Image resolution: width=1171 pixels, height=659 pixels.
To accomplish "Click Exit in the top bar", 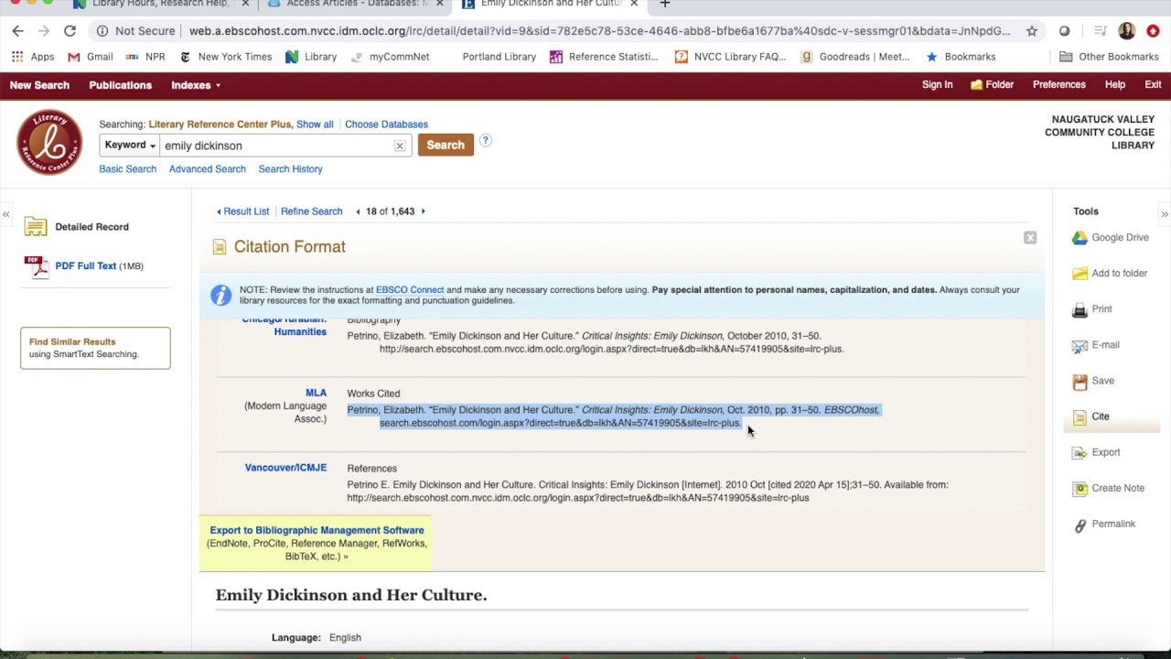I will (1153, 84).
